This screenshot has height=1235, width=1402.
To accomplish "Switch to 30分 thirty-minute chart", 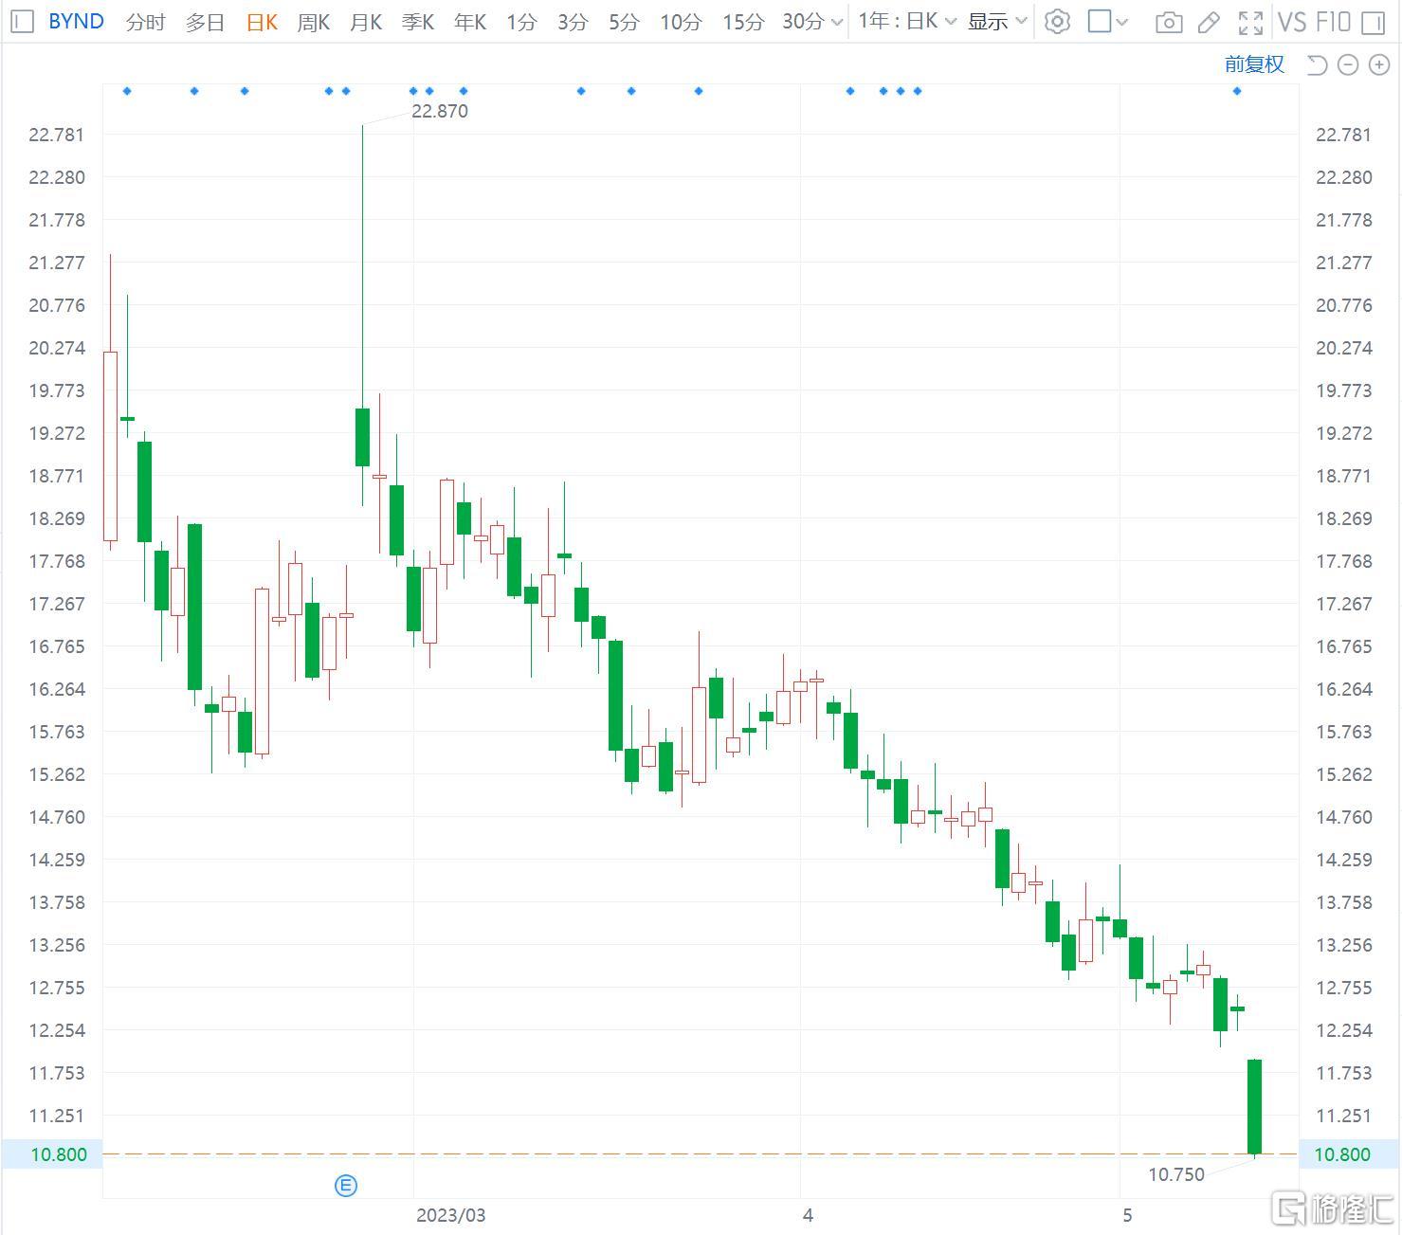I will [803, 21].
